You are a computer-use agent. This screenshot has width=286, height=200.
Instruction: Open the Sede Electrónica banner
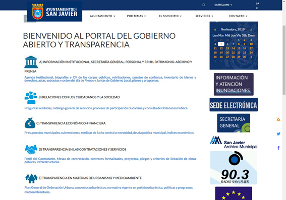[234, 105]
